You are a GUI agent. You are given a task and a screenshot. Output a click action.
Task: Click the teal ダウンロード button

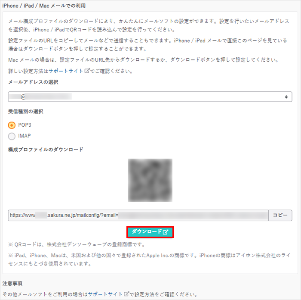tap(150, 232)
